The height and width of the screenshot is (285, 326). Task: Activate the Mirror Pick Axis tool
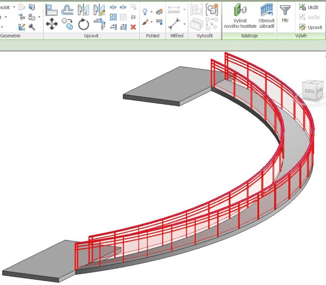click(x=83, y=10)
